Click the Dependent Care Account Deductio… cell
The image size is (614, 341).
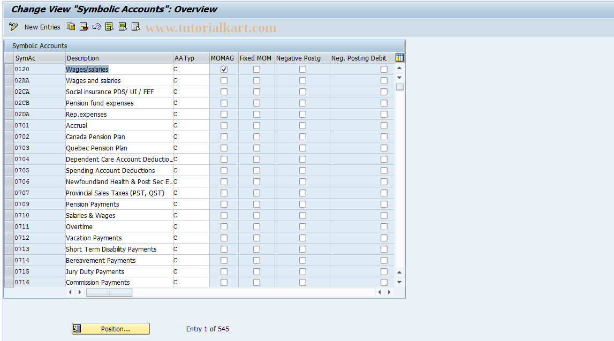(x=119, y=160)
